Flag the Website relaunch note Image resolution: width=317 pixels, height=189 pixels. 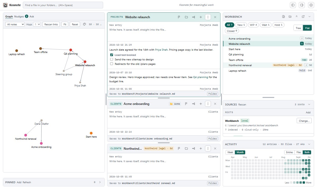pyautogui.click(x=179, y=17)
